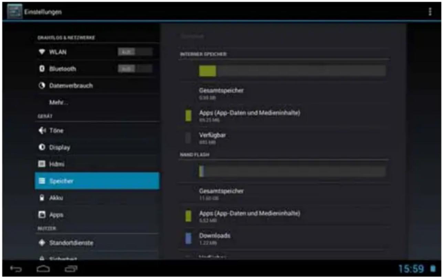
Task: Select Verfügbar under Interner Speicher
Action: [x=284, y=138]
